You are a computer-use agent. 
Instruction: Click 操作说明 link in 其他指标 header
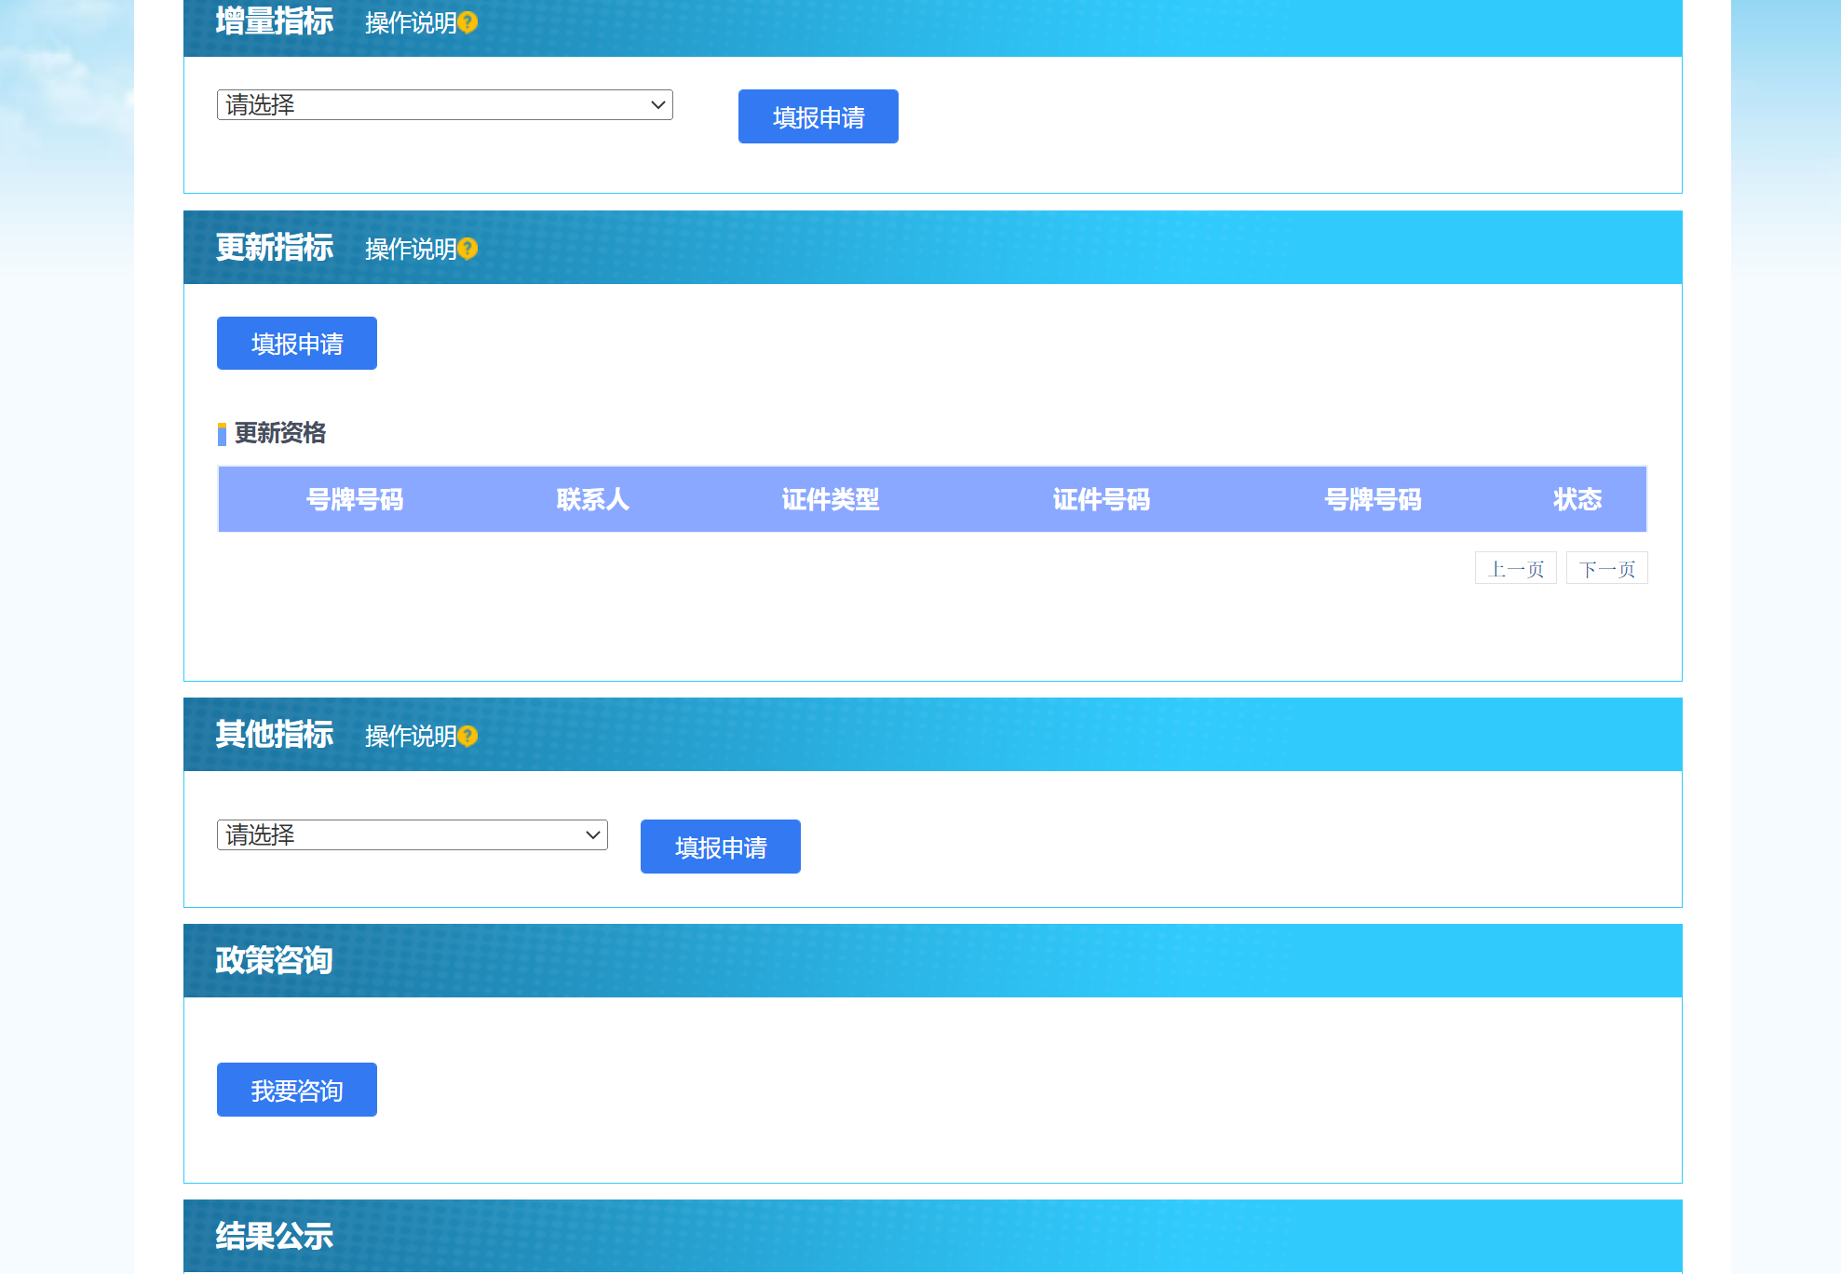pyautogui.click(x=410, y=737)
